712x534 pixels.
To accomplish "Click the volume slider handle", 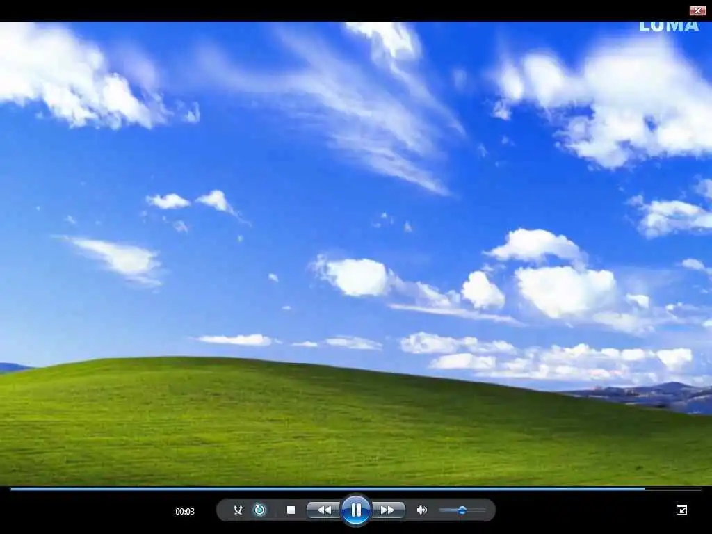I will point(462,510).
